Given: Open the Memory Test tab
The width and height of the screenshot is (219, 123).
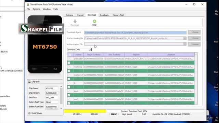Looking at the screenshot, I should pos(118,15).
